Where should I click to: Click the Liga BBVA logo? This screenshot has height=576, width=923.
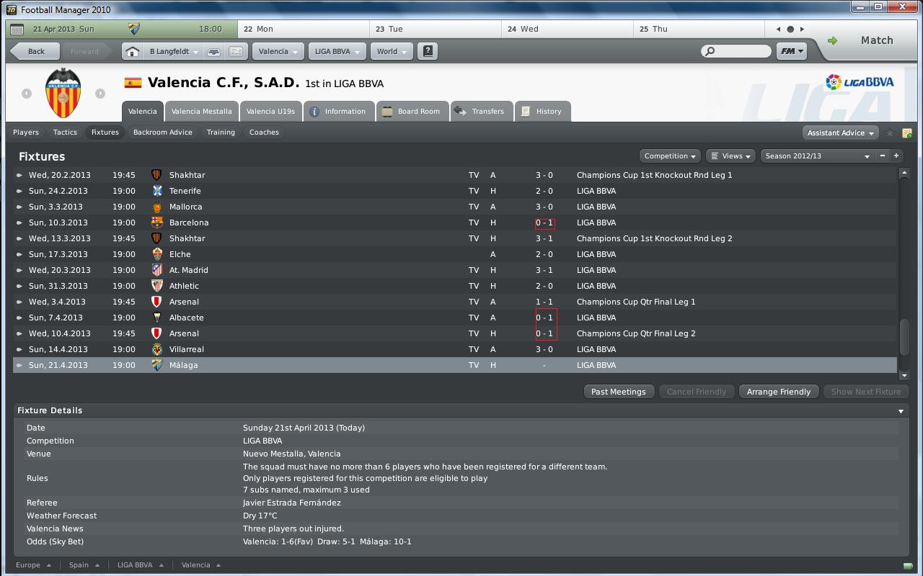click(860, 82)
